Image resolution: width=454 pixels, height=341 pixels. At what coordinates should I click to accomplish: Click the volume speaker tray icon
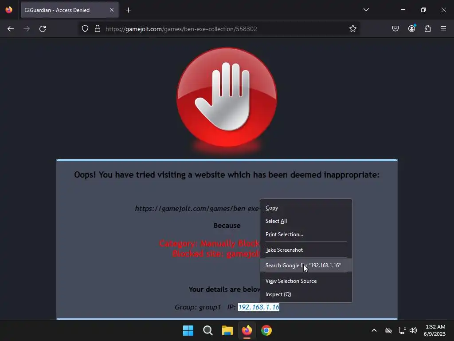coord(413,330)
